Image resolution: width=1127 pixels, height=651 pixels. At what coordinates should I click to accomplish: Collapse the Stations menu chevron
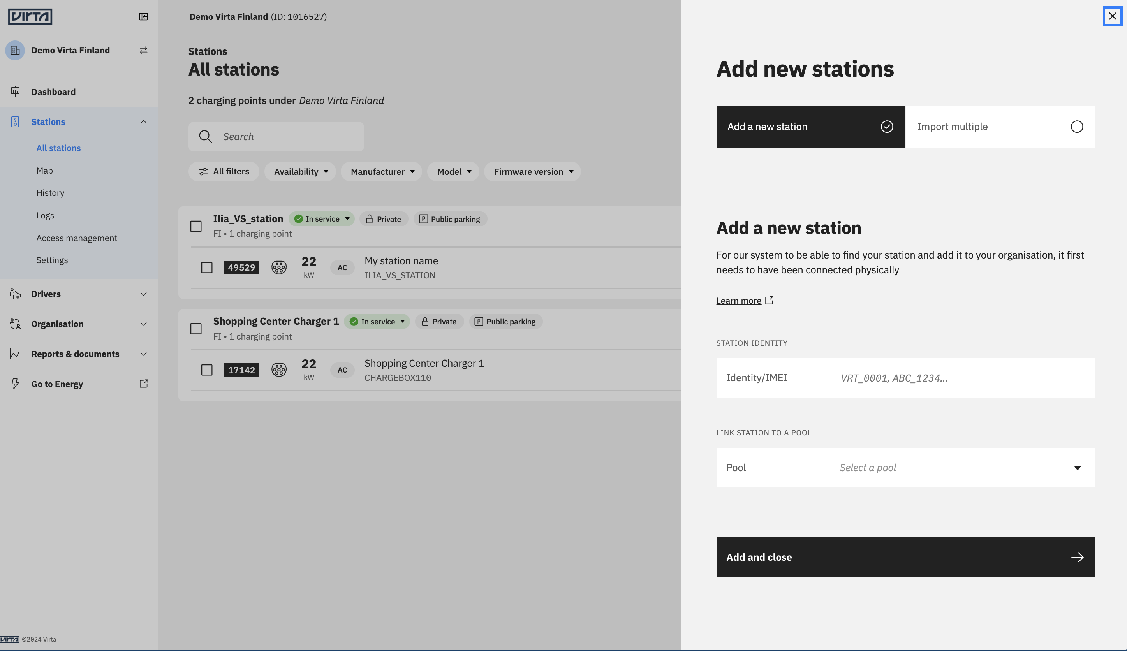click(x=144, y=121)
